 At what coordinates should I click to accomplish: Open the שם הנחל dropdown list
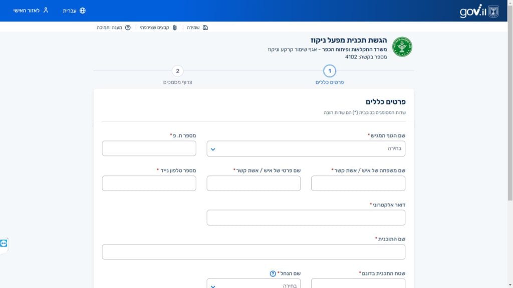[253, 285]
